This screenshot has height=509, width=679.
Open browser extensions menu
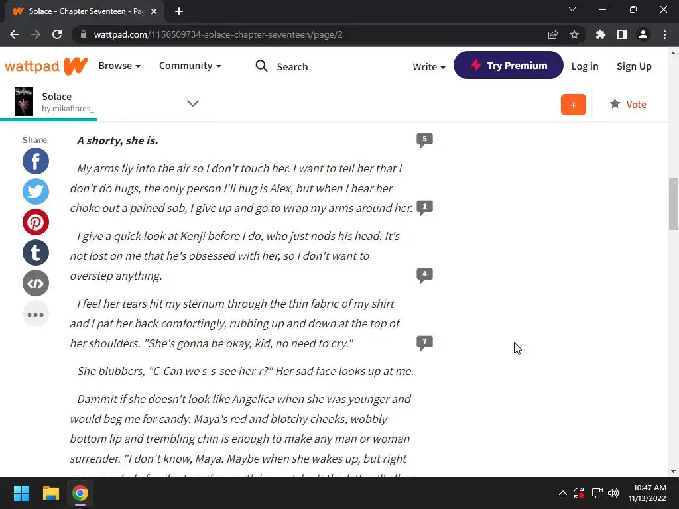pos(601,34)
